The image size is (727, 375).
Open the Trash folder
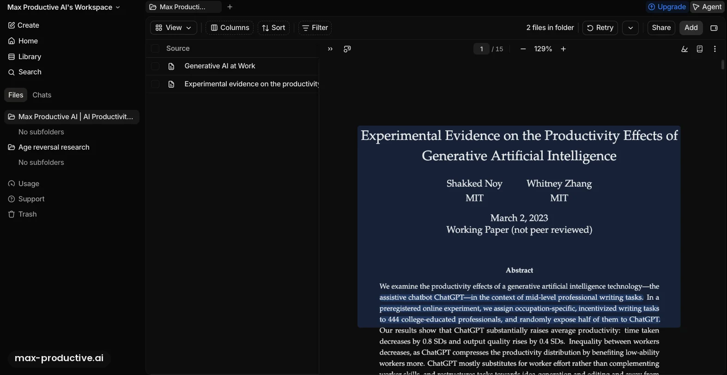click(23, 214)
